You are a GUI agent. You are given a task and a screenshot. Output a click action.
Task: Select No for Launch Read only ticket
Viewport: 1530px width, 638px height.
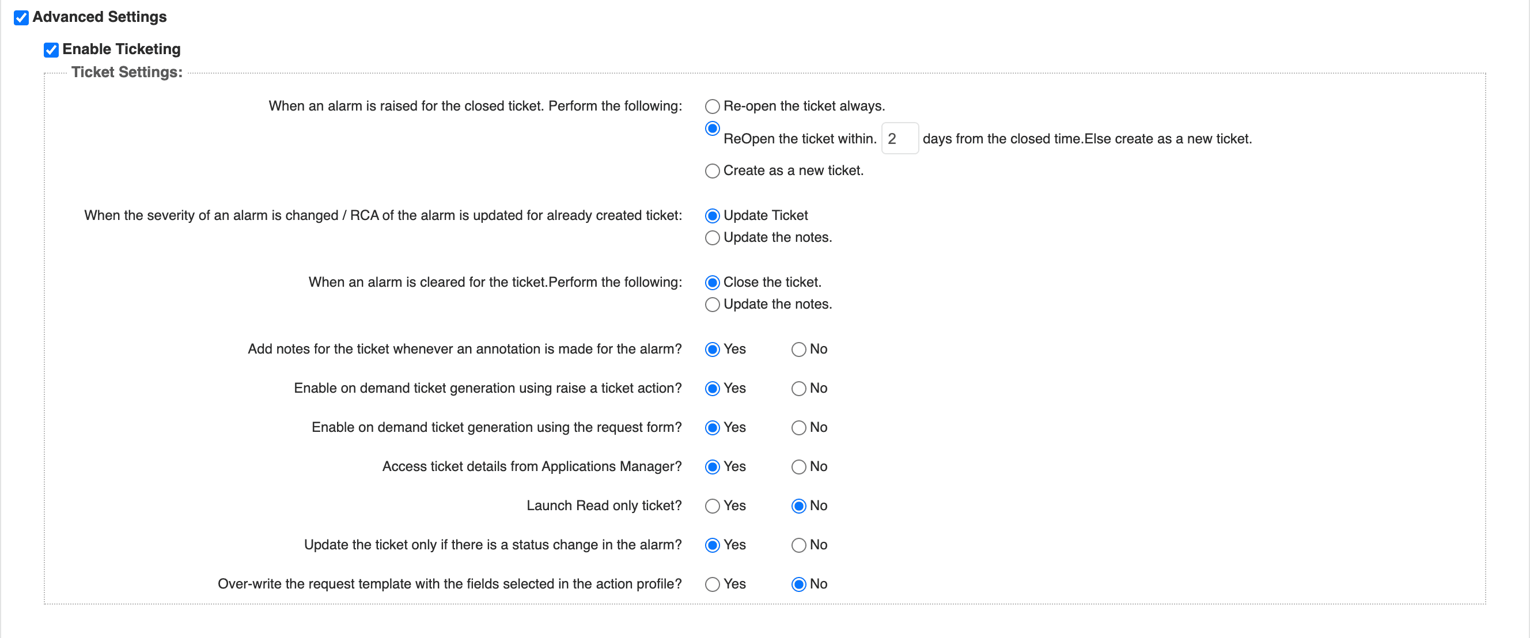click(798, 506)
